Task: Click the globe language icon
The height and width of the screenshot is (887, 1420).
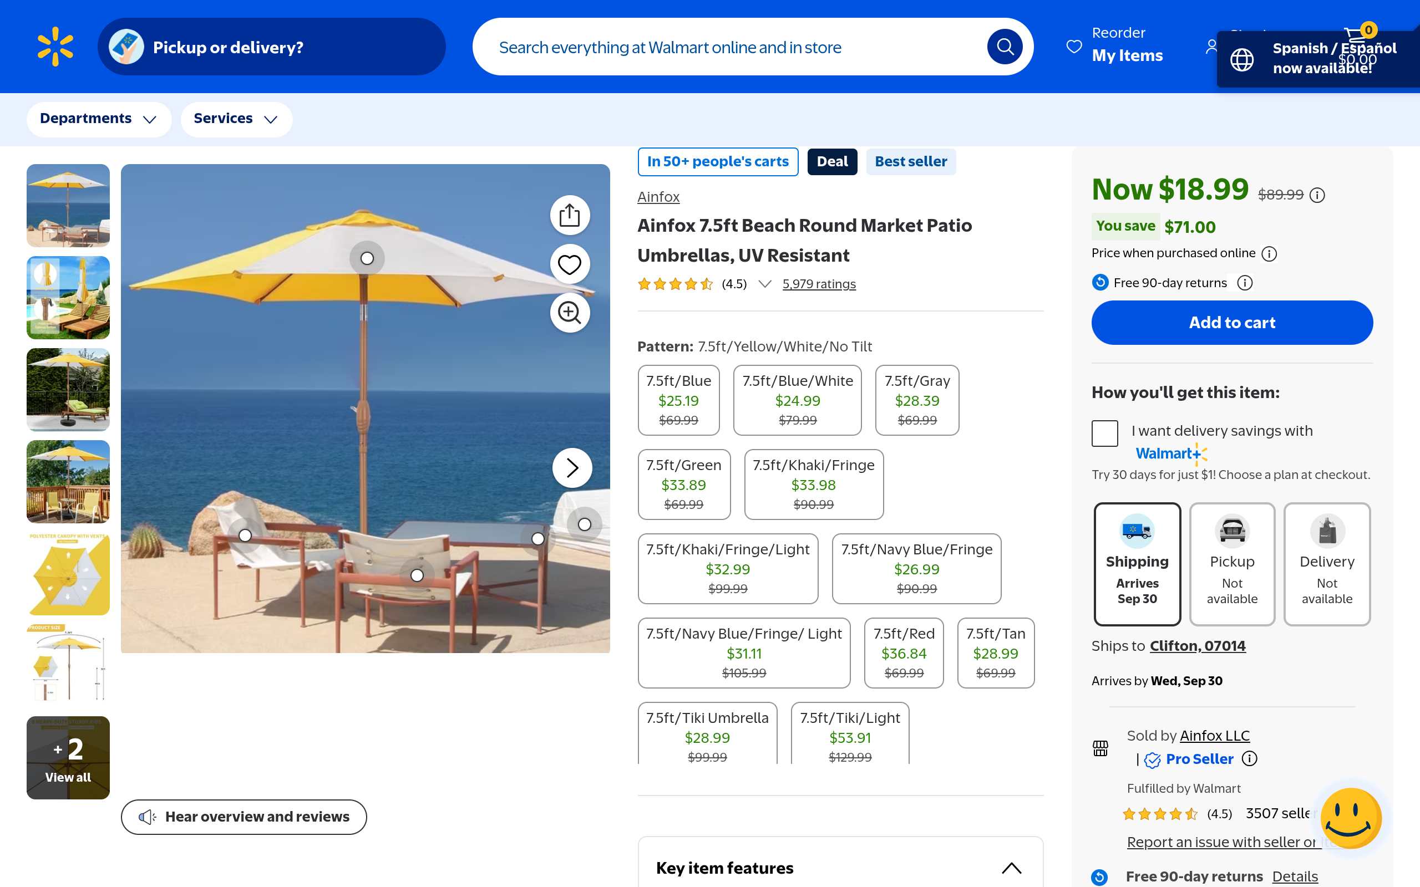Action: 1241,59
